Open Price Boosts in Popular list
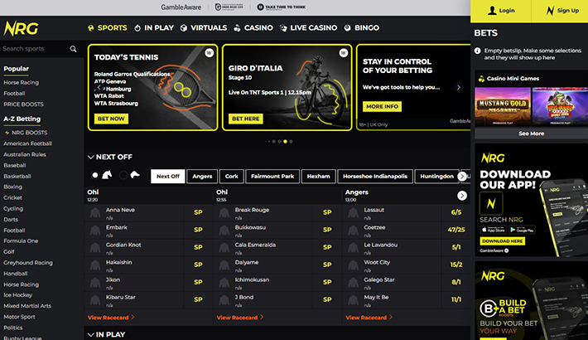 [x=24, y=104]
